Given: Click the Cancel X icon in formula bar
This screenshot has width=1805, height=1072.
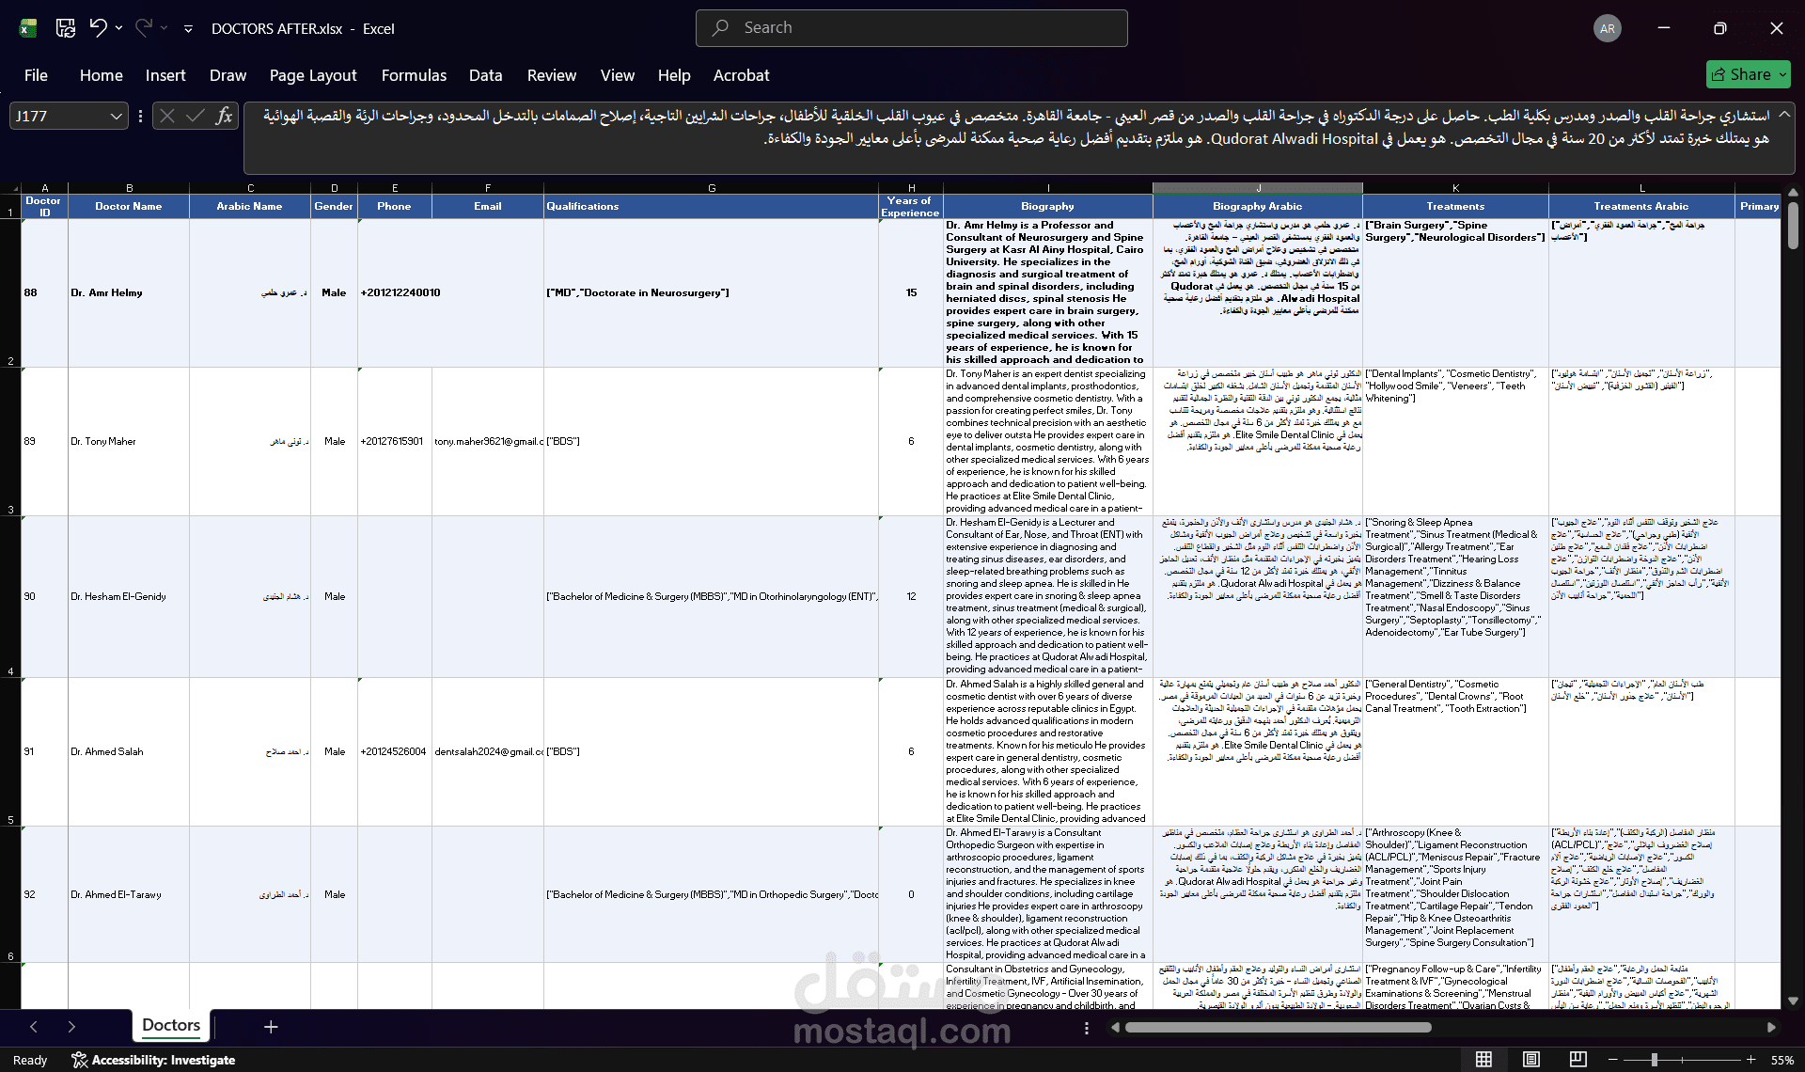Looking at the screenshot, I should pos(167,116).
